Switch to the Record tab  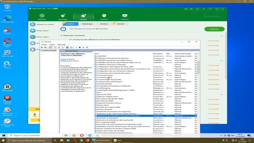pos(121,24)
